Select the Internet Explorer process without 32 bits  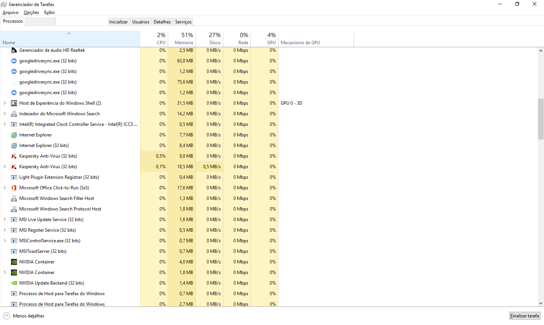(x=36, y=135)
